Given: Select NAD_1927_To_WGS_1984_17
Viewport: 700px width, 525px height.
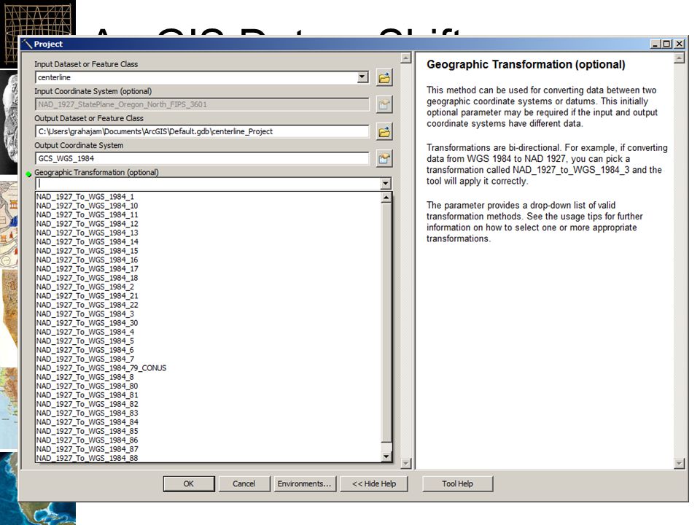Looking at the screenshot, I should pyautogui.click(x=209, y=269).
